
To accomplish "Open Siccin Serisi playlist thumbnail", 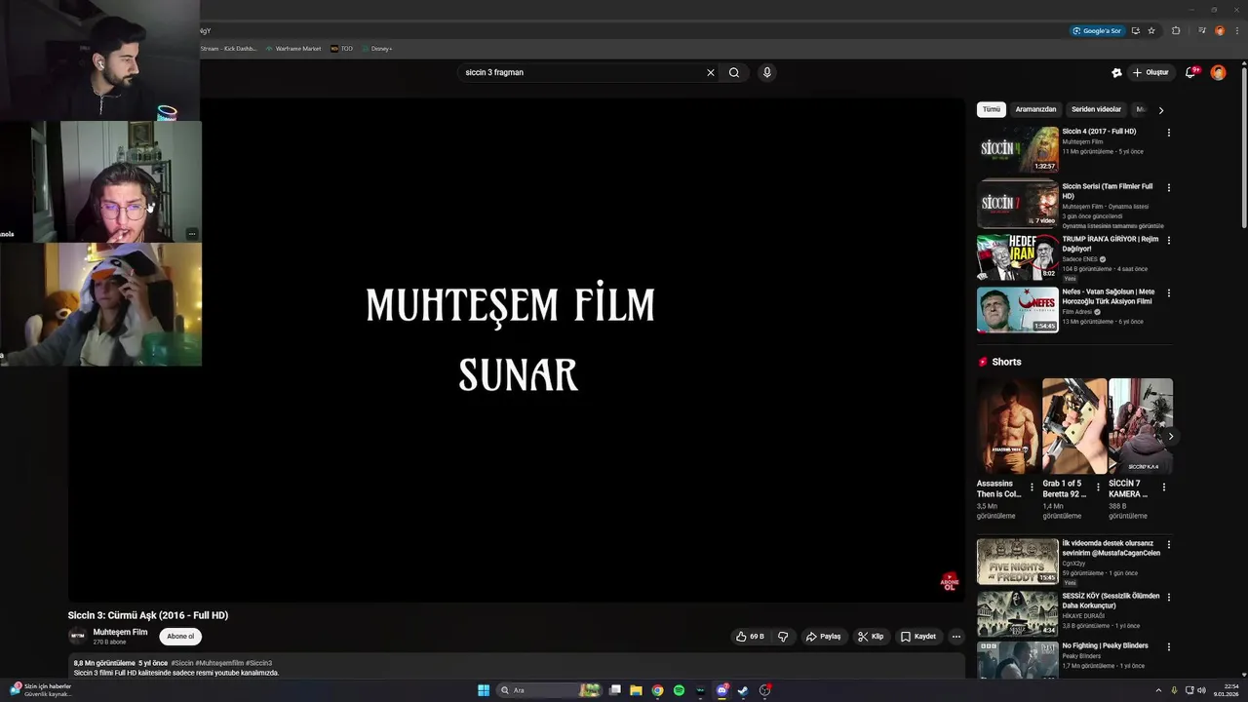I will click(x=1018, y=204).
